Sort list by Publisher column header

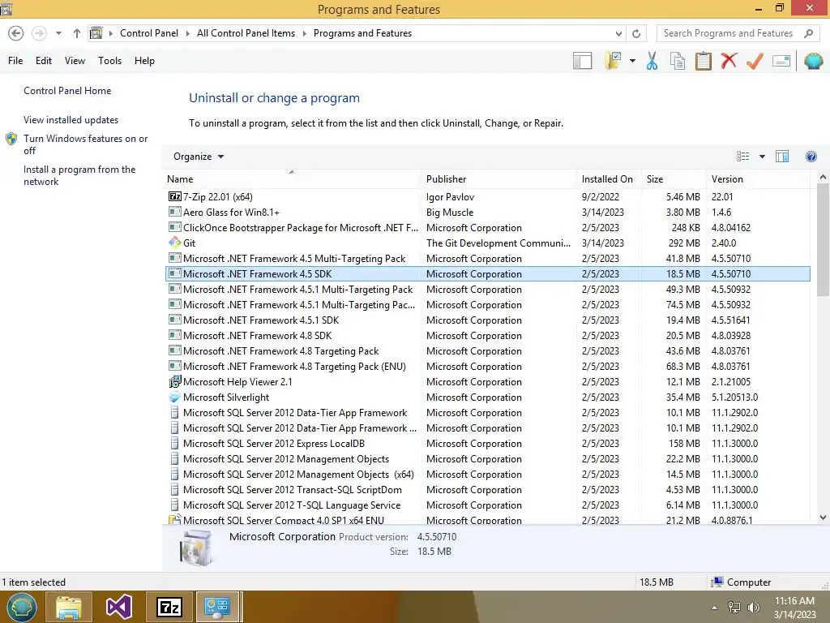(498, 179)
